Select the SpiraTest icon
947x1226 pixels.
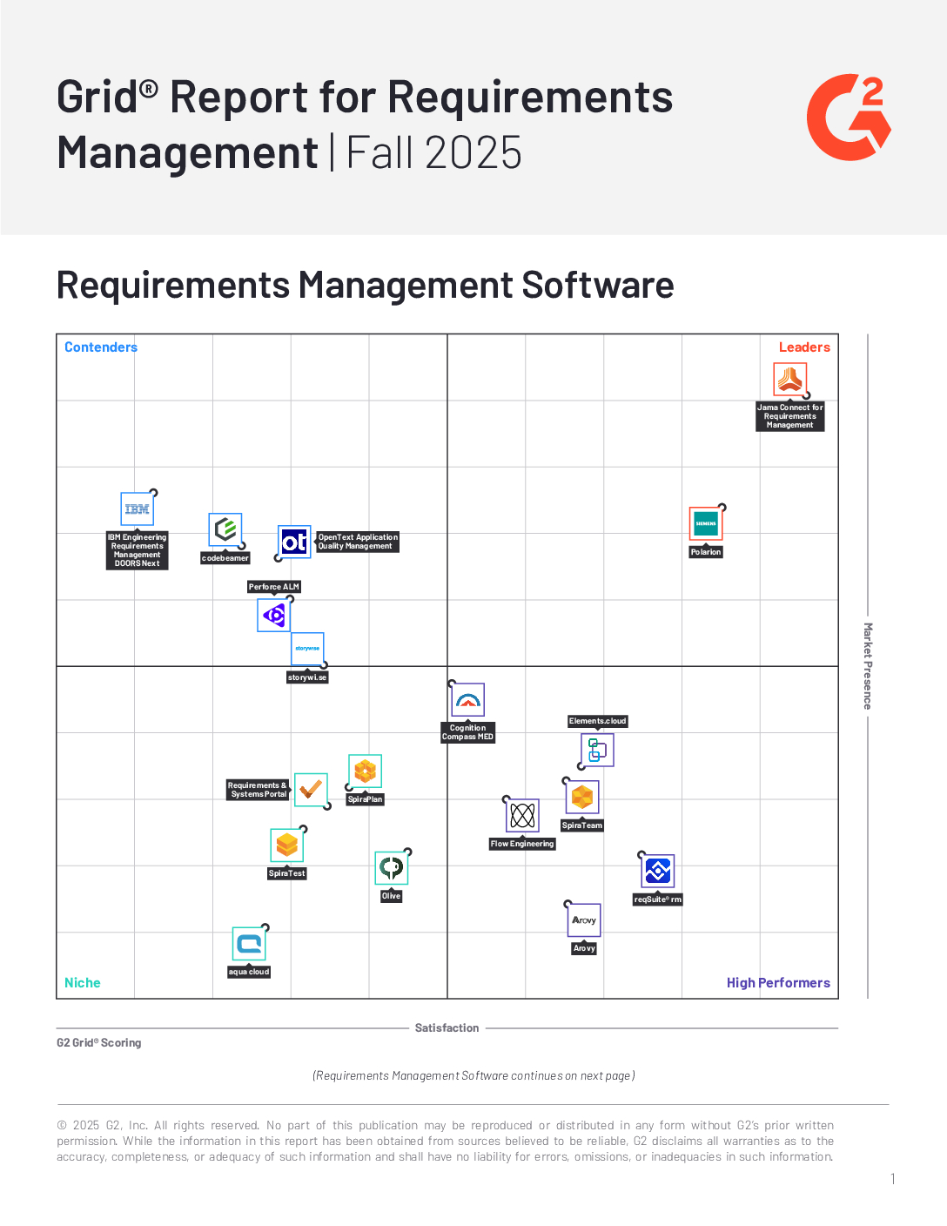click(287, 845)
